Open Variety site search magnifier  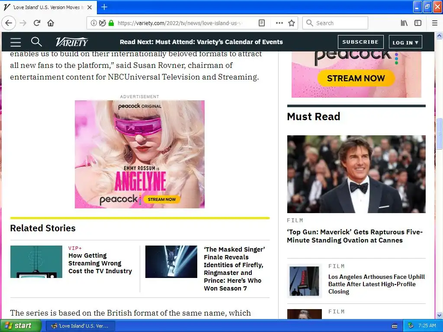[x=36, y=42]
